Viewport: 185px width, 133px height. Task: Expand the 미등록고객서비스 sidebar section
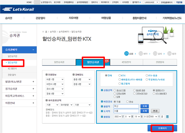point(33,96)
